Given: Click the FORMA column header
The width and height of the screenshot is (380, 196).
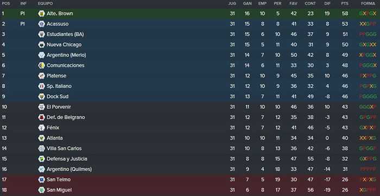Looking at the screenshot, I should (x=368, y=4).
